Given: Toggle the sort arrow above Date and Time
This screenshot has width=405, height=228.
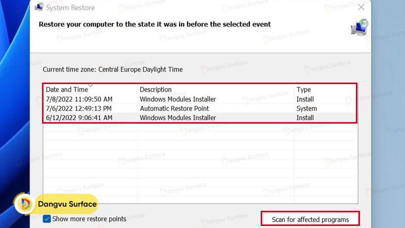Looking at the screenshot, I should [90, 85].
